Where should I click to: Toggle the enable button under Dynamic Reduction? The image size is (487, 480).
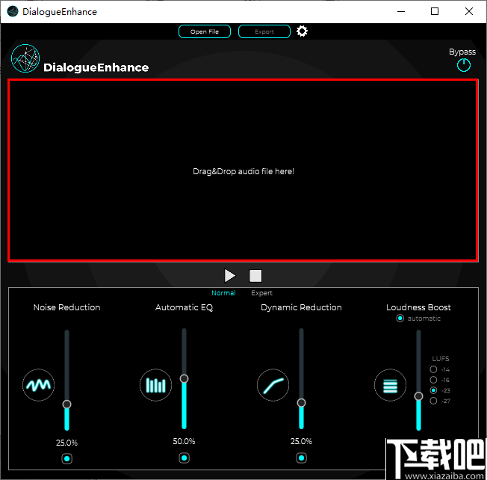[301, 458]
